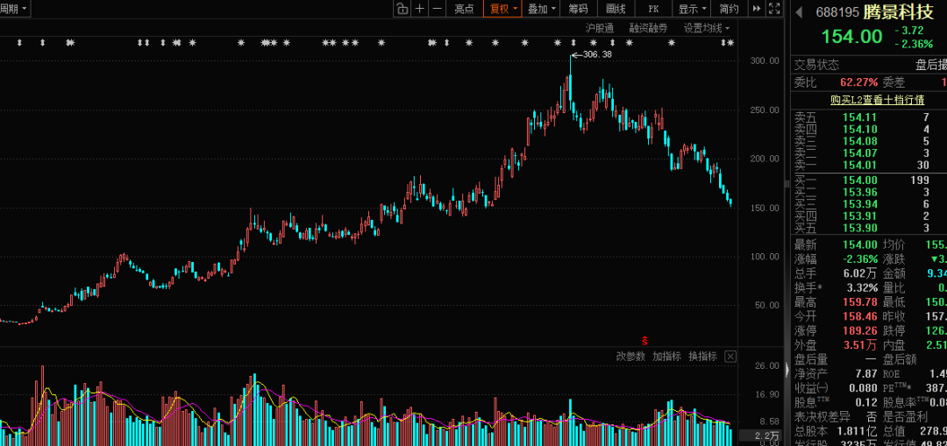Screen dimensions: 947x446
Task: Toggle 筹码 chip distribution view
Action: (x=578, y=9)
